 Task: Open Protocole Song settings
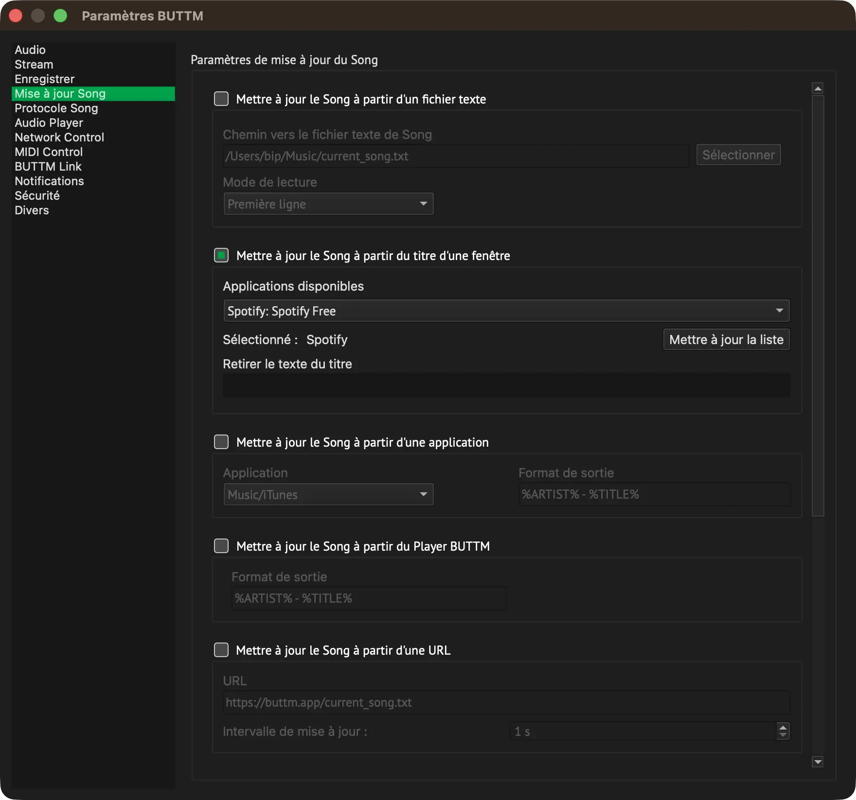[93, 108]
